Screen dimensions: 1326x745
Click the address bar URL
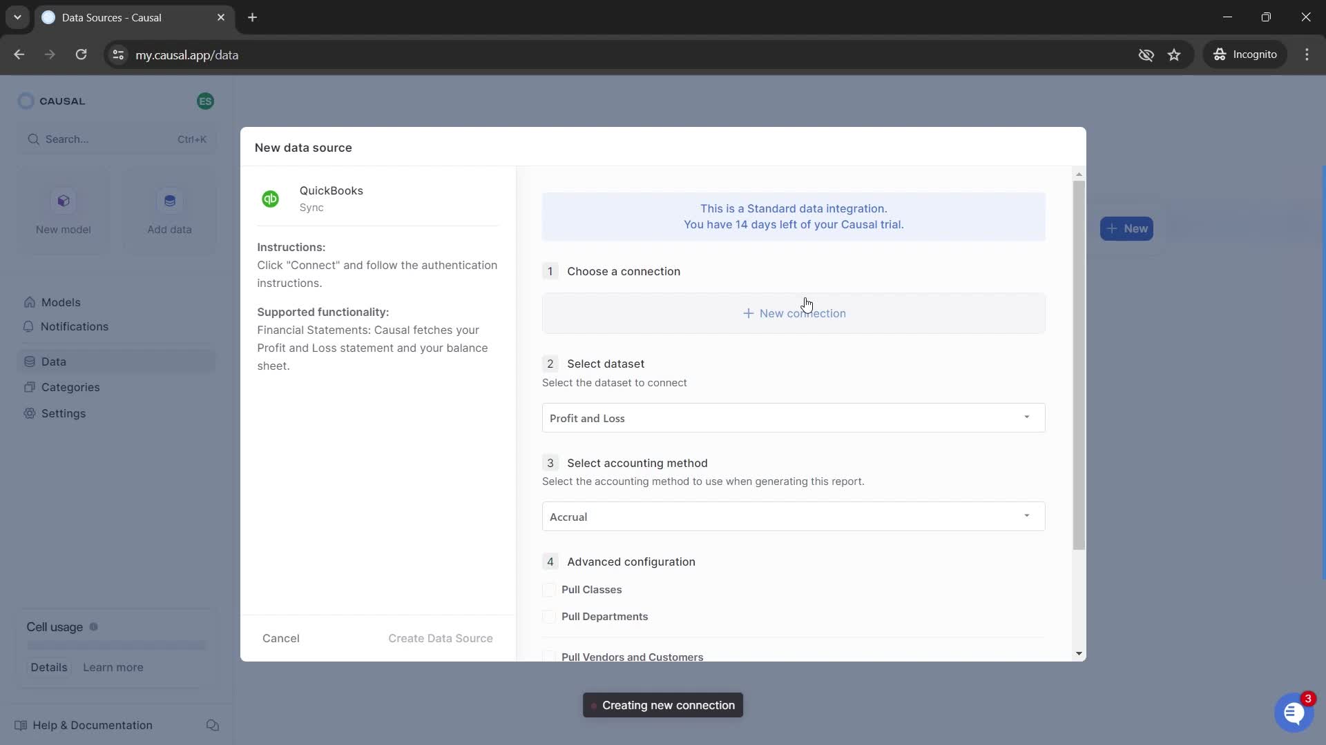186,54
